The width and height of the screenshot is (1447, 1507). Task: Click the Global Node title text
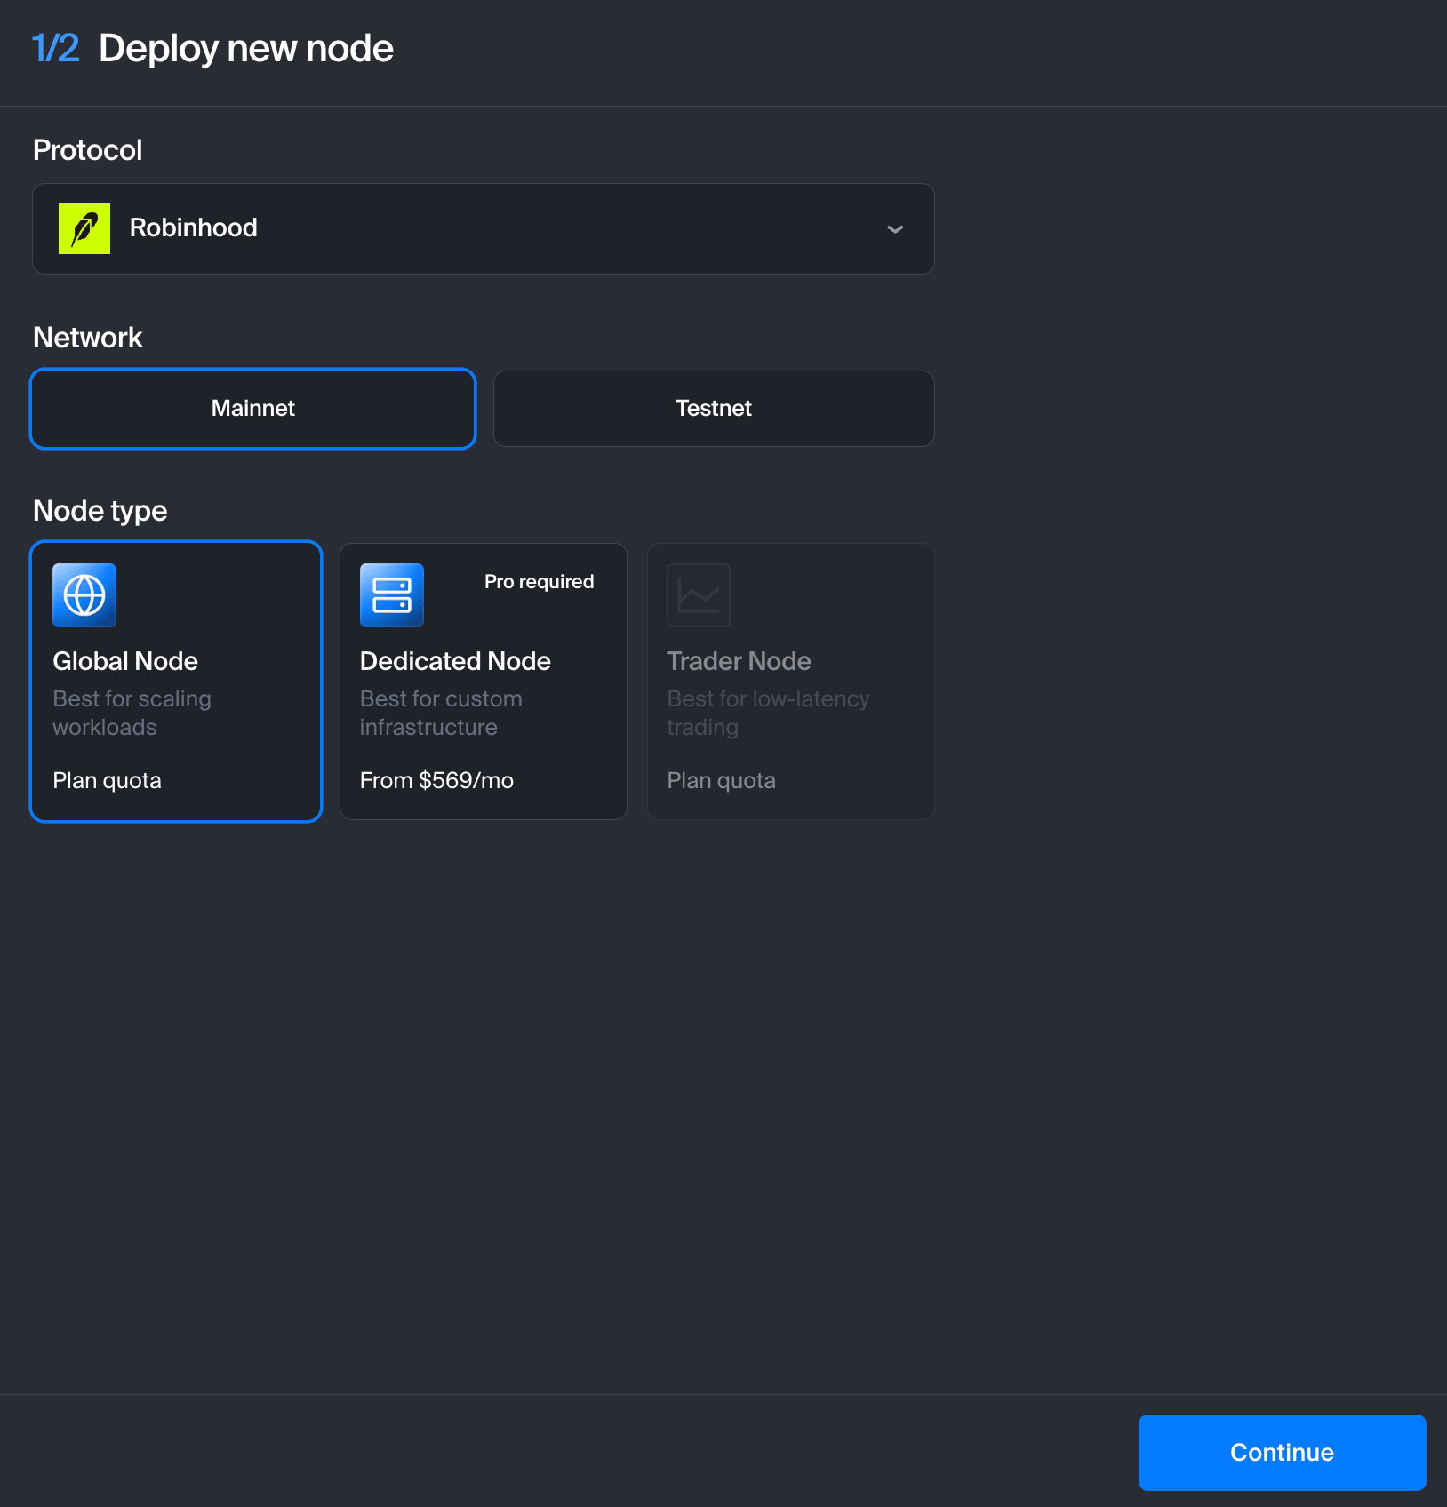pyautogui.click(x=125, y=661)
